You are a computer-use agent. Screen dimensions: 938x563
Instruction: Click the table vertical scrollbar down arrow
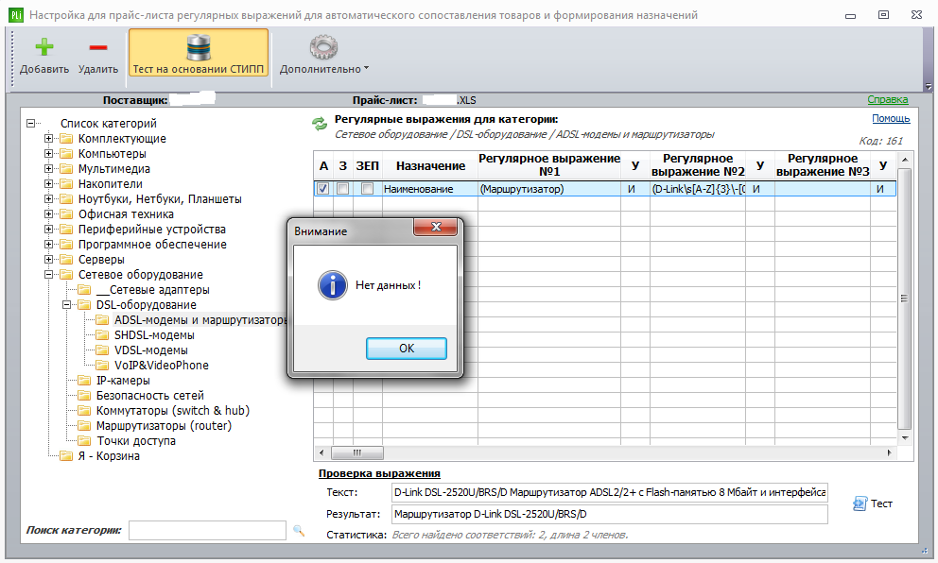905,438
